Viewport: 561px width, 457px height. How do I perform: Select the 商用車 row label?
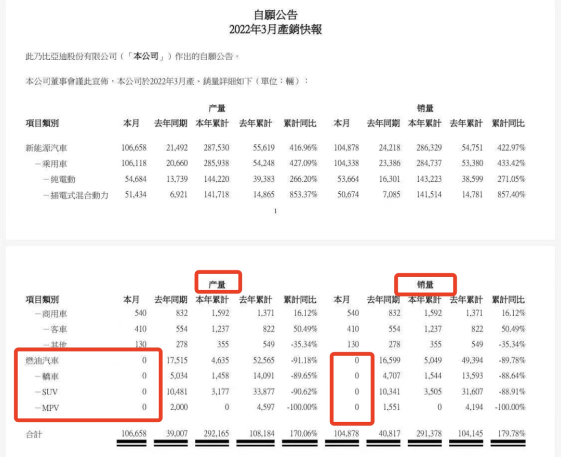(x=55, y=314)
